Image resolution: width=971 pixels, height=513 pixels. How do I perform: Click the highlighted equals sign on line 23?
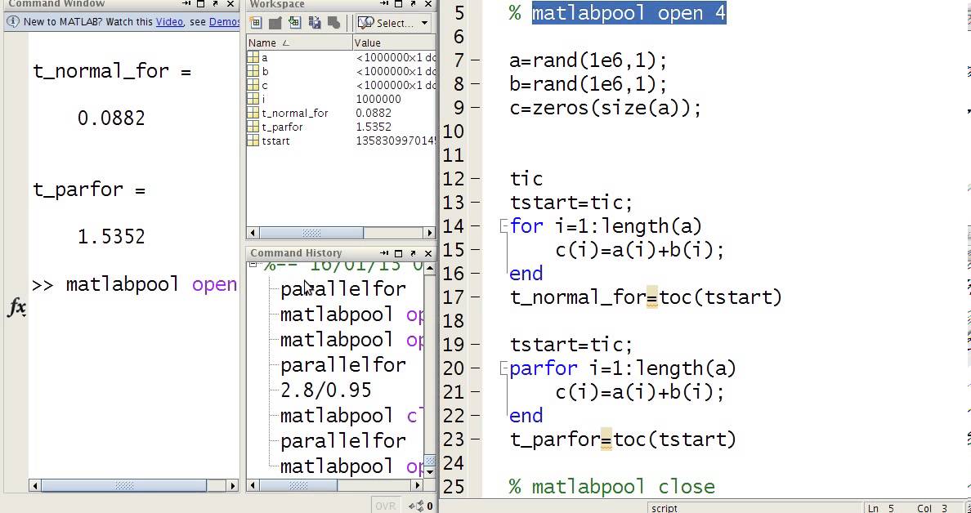point(606,440)
